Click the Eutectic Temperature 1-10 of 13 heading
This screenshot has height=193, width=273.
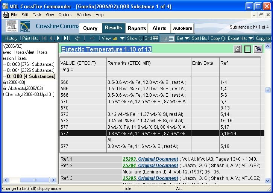(106, 49)
